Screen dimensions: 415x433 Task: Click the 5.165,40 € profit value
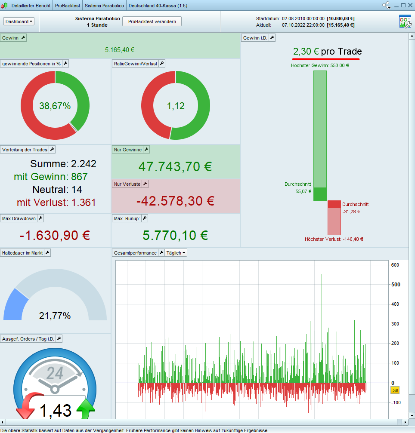pos(120,50)
